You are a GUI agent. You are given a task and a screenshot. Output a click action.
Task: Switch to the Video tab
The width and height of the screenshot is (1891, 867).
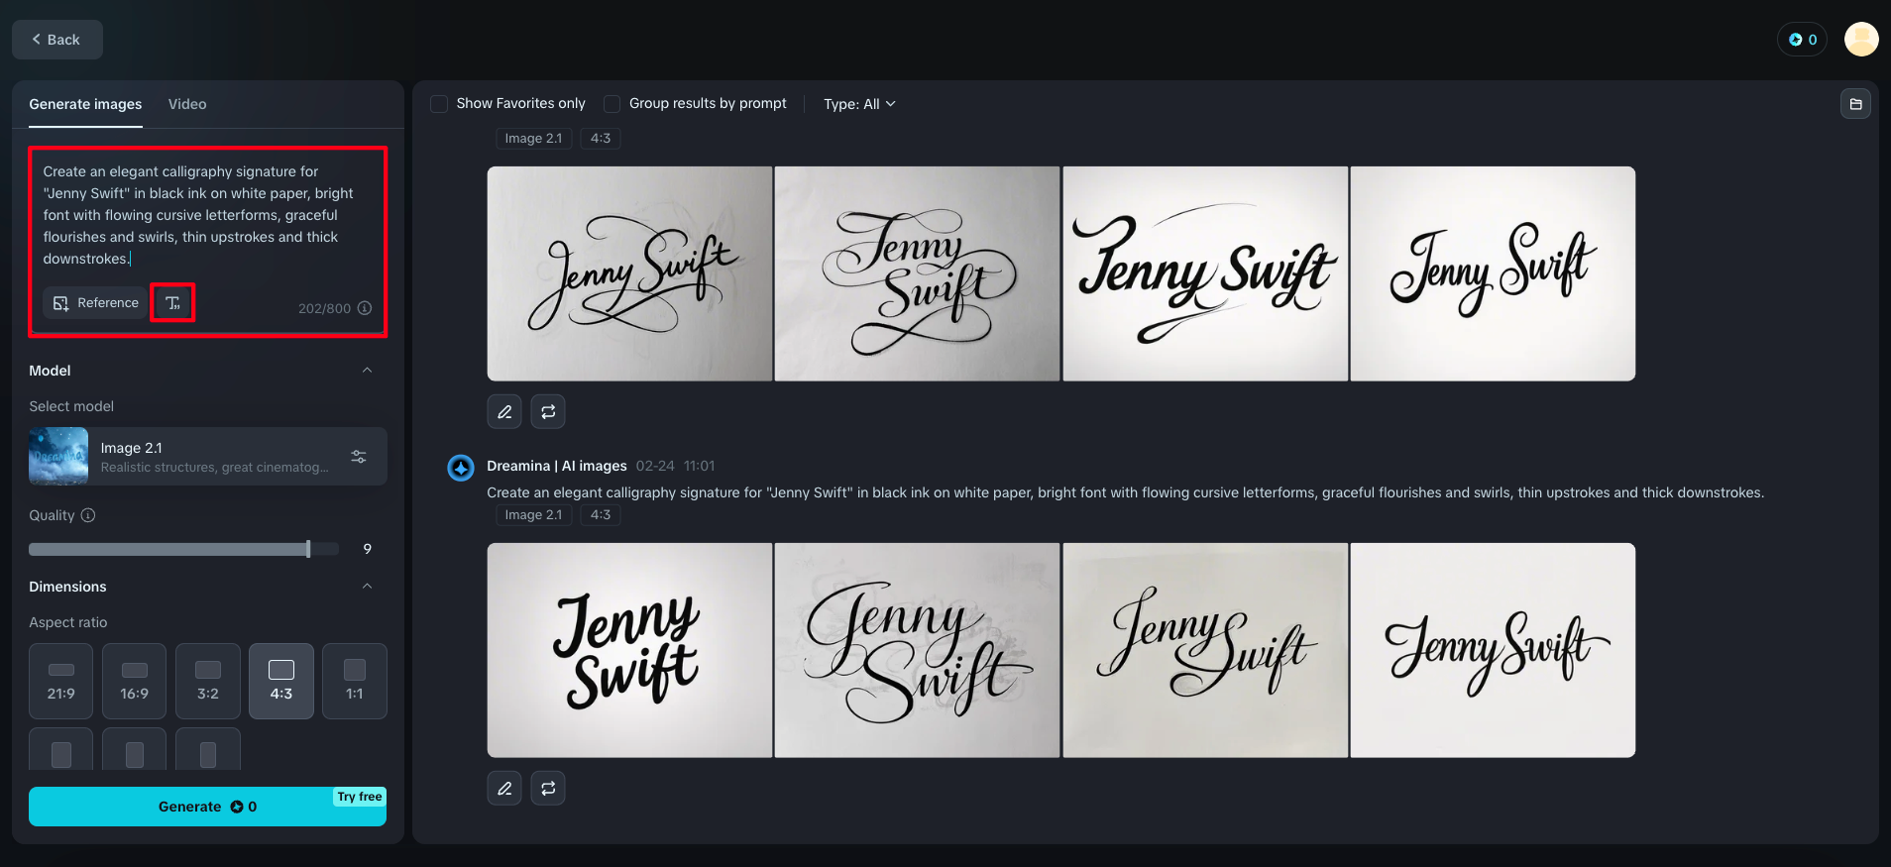(x=187, y=104)
